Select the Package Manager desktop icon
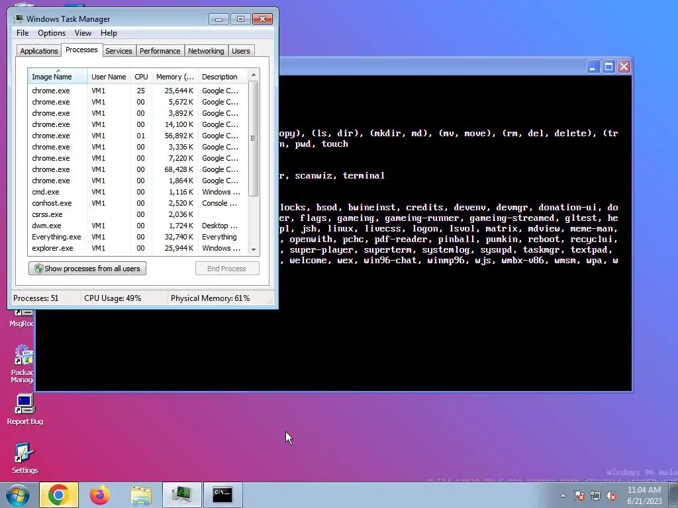 point(23,364)
